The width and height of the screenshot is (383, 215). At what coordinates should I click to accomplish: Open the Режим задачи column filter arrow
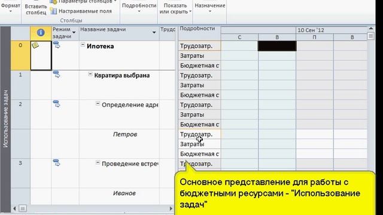(x=74, y=32)
